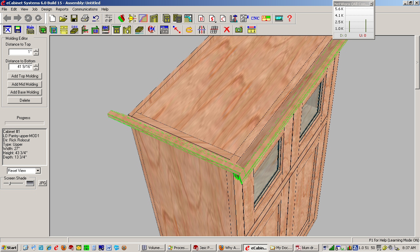This screenshot has height=252, width=420.
Task: Click the Distance to Top input field
Action: point(20,52)
